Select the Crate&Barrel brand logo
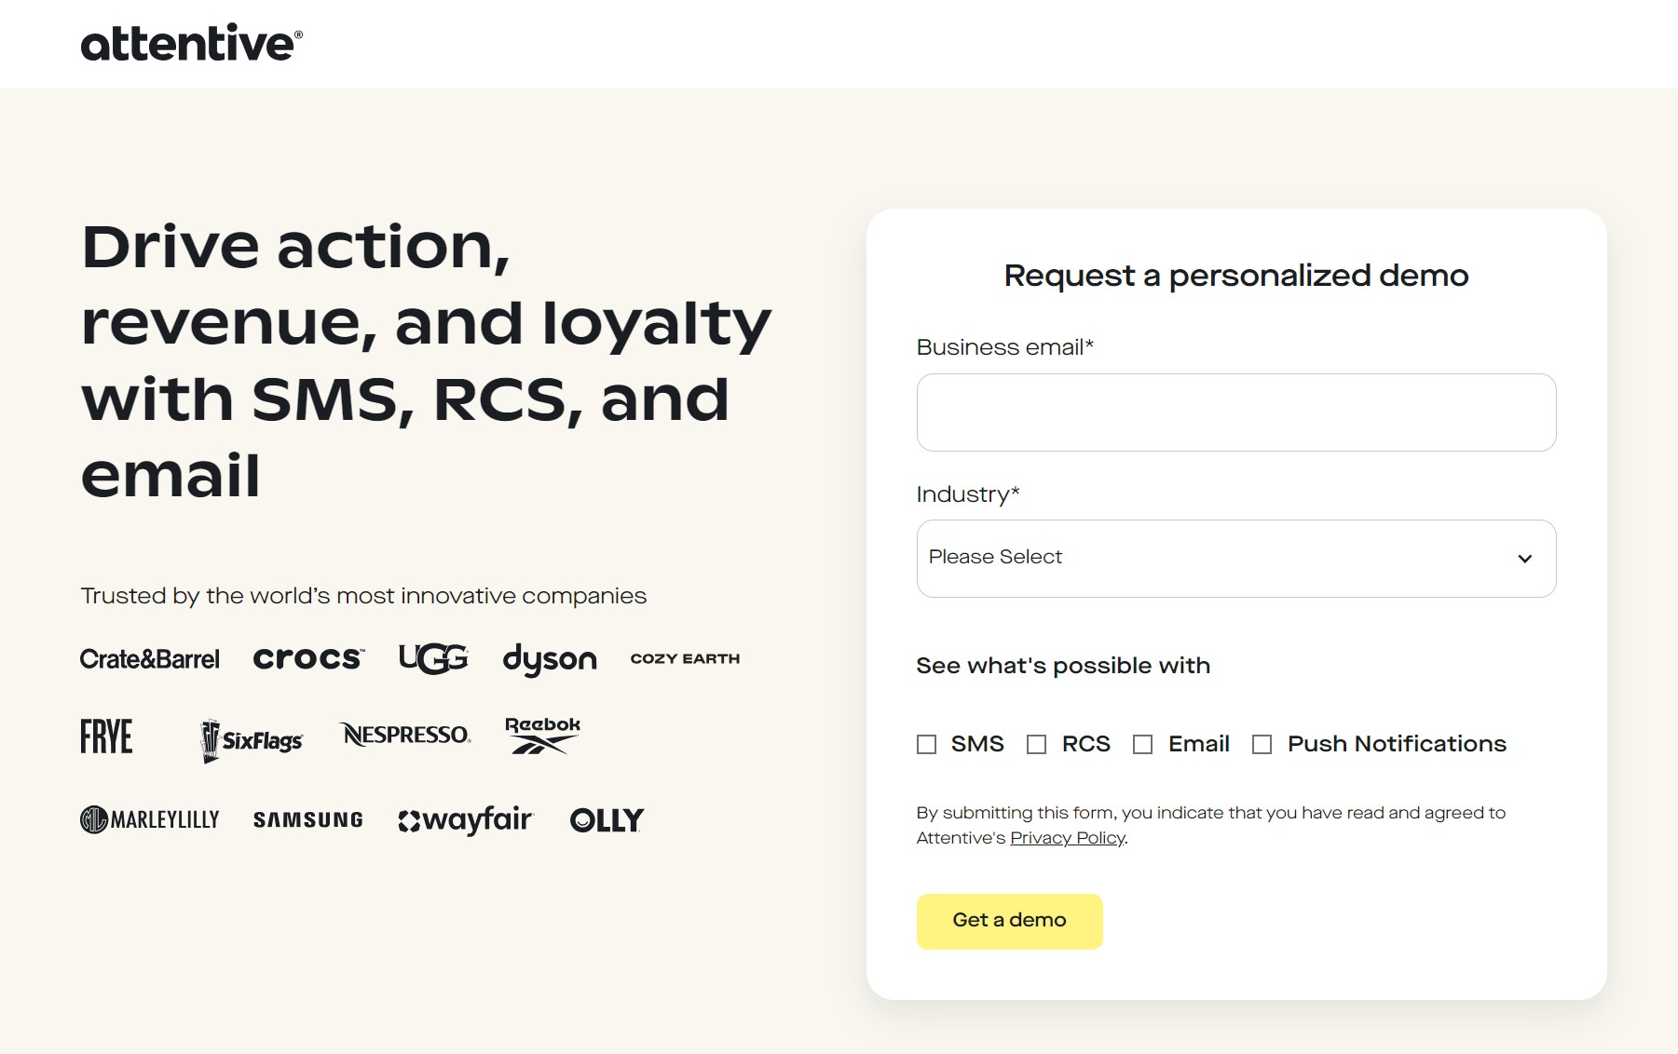The width and height of the screenshot is (1678, 1054). click(149, 658)
